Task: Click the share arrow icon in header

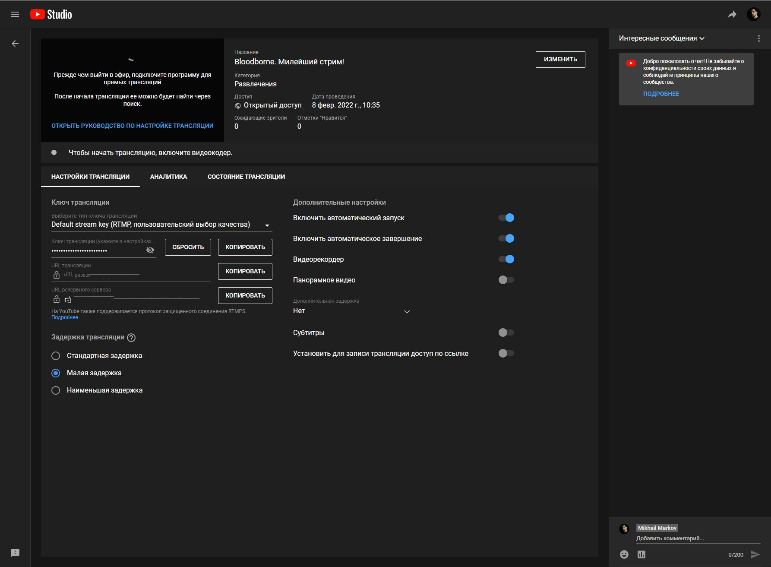Action: pos(732,15)
